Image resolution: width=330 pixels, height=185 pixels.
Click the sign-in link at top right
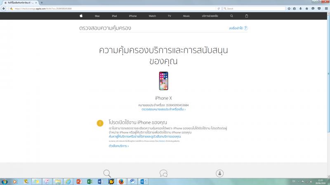coord(236,28)
